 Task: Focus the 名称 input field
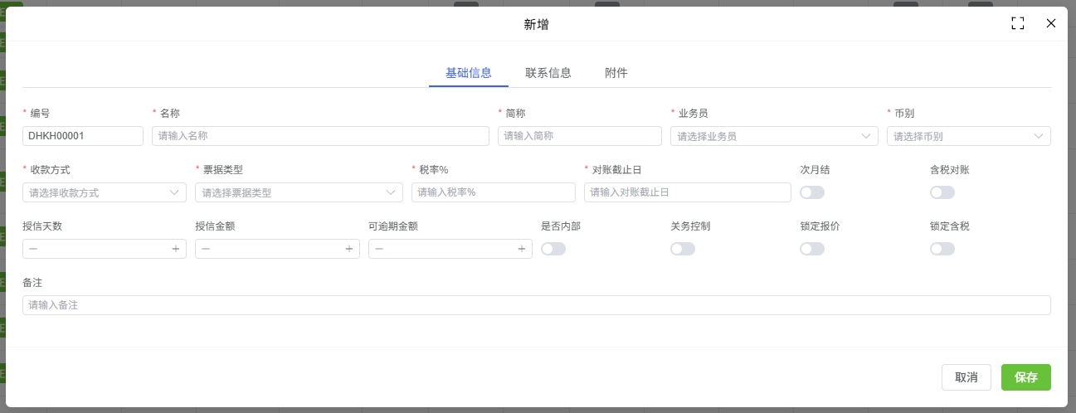coord(320,136)
